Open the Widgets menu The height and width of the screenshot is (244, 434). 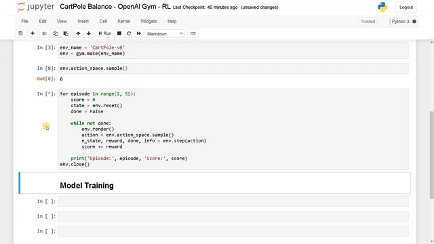tap(149, 21)
